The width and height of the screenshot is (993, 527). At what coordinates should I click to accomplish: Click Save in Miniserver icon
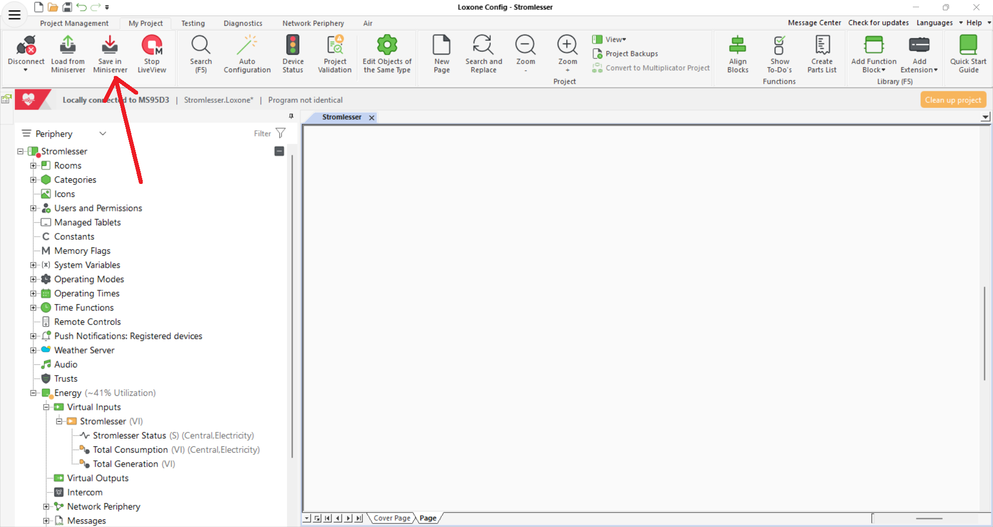click(110, 45)
